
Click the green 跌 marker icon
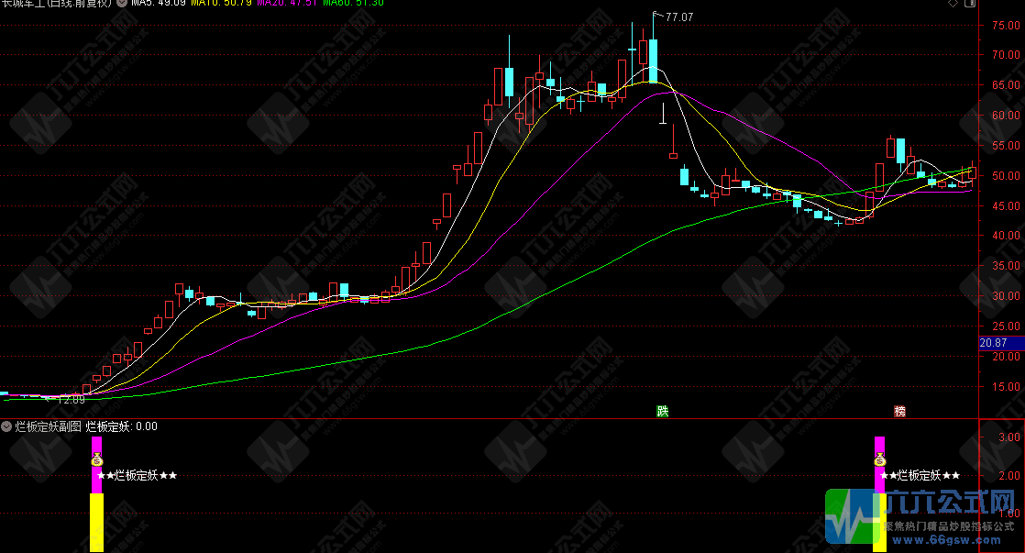662,412
